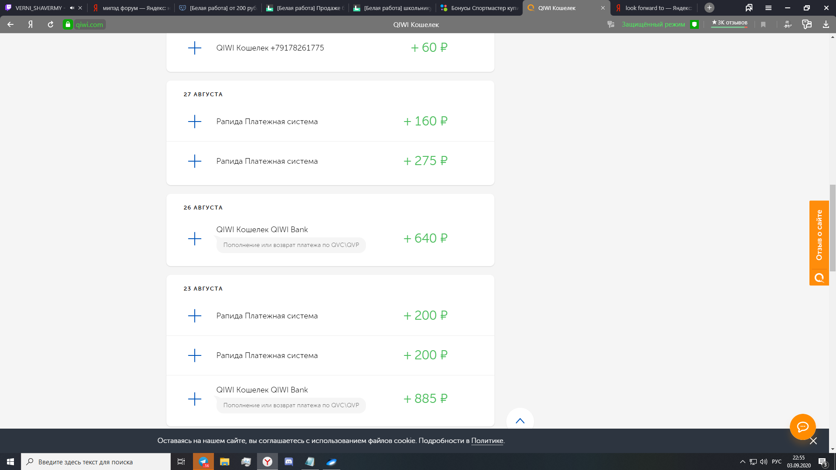
Task: Expand the +275 ₽ Рапида transaction
Action: [195, 161]
